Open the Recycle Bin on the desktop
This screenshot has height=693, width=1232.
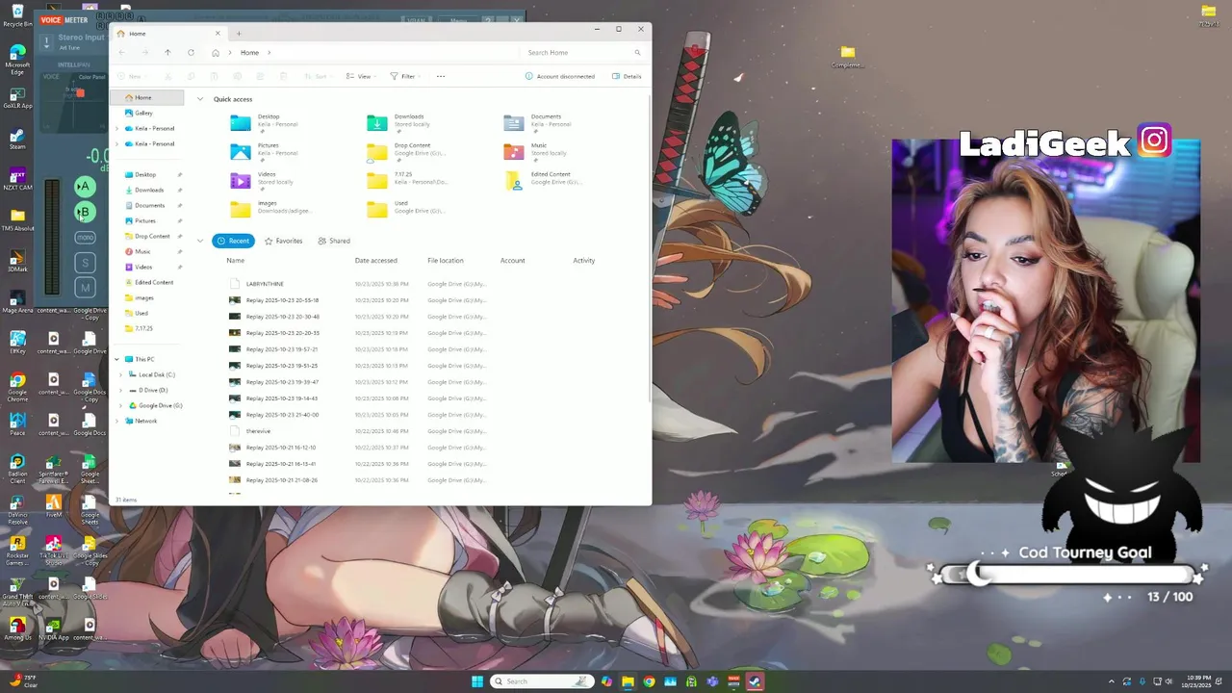tap(17, 15)
